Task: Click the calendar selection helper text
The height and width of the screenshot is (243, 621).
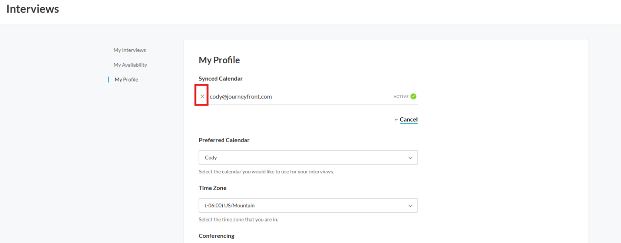Action: [x=266, y=172]
